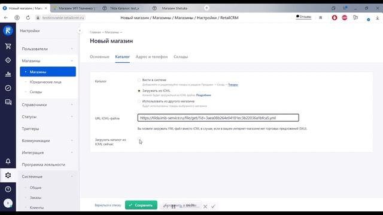Click the bookmark icon in address bar
The image size is (383, 215).
321,17
